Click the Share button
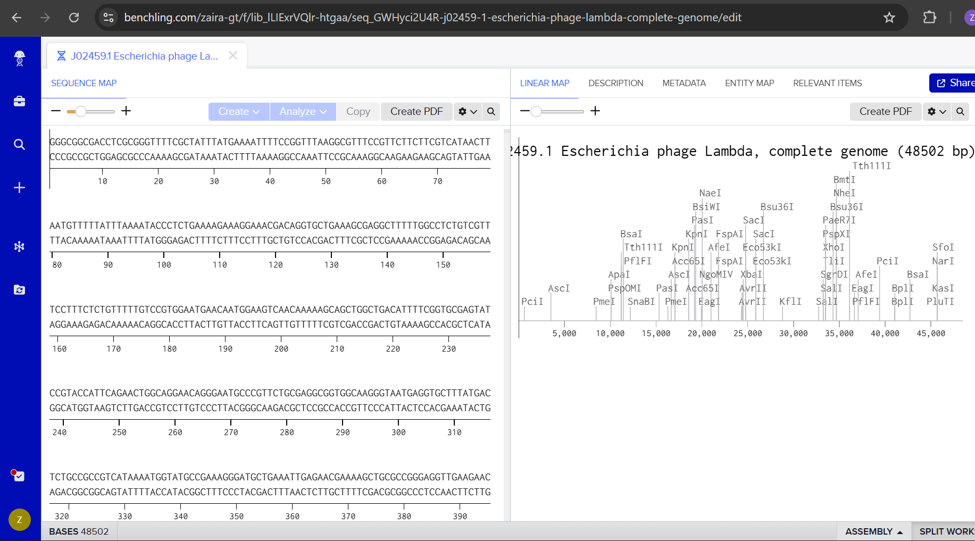Screen dimensions: 975x541 click(x=952, y=83)
